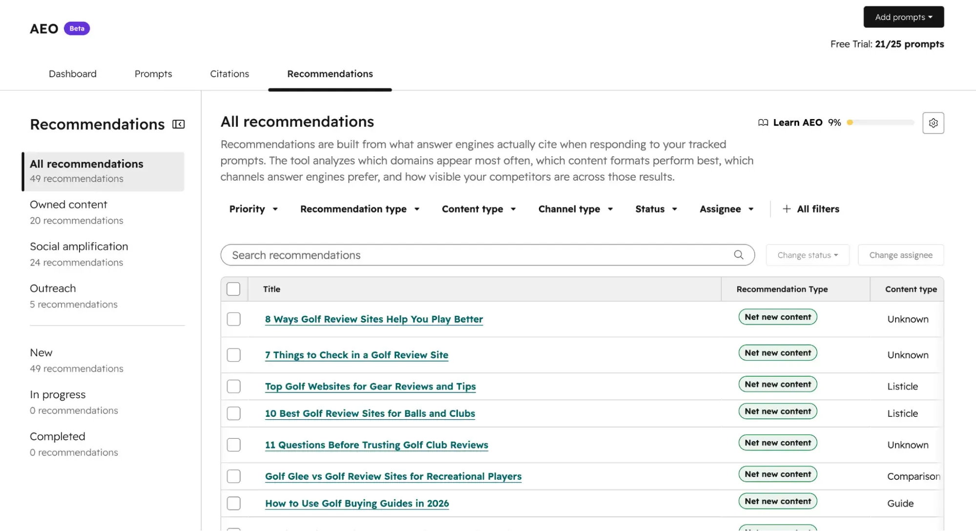Select the Golf Glee vs Golf Review checkbox

point(233,476)
